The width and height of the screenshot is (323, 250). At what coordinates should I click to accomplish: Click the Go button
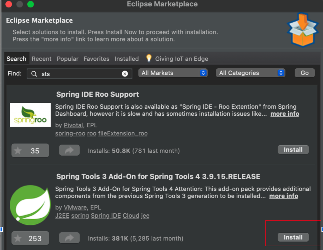(305, 73)
